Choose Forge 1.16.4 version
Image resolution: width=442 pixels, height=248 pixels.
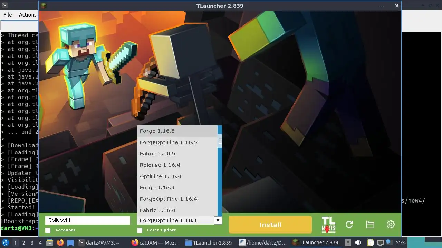tap(177, 188)
